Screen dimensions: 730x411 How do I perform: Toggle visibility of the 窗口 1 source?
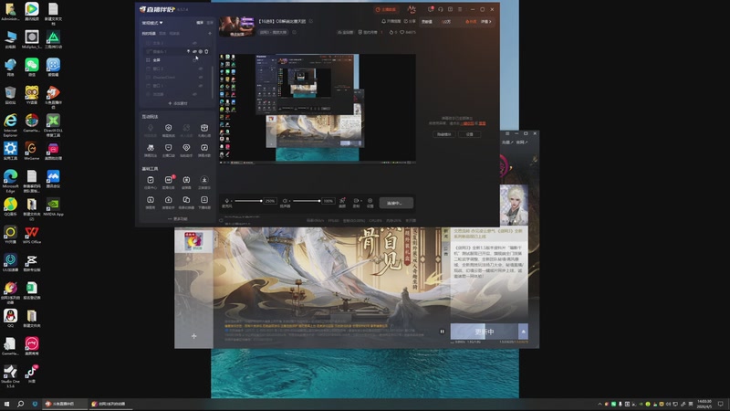point(201,86)
